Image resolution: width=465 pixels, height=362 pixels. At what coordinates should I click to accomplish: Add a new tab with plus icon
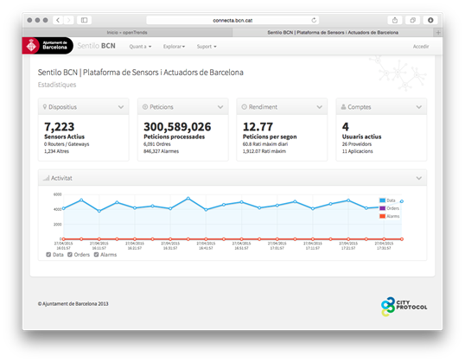point(438,33)
